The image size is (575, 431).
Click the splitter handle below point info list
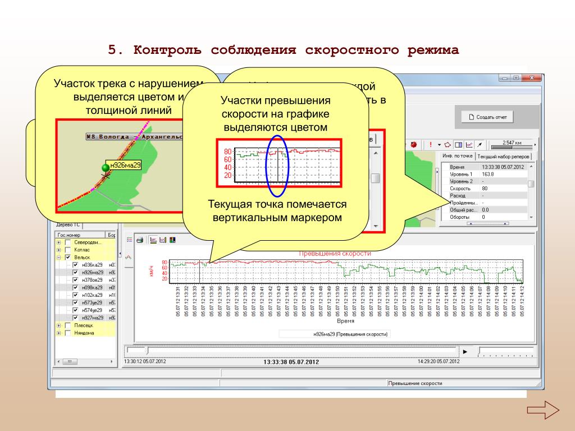[x=488, y=223]
